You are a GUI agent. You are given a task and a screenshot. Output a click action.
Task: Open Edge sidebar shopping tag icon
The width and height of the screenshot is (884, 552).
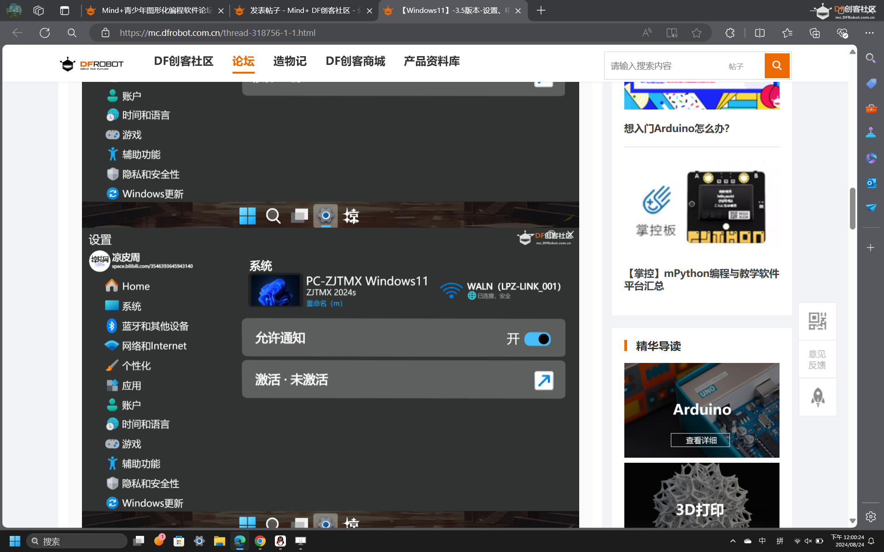pyautogui.click(x=871, y=83)
